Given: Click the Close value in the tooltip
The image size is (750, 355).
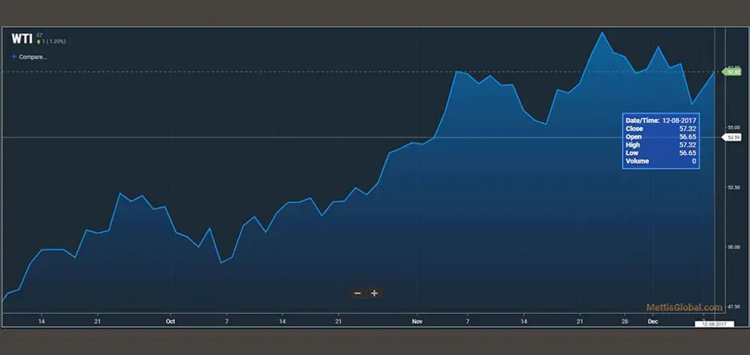Looking at the screenshot, I should point(687,128).
